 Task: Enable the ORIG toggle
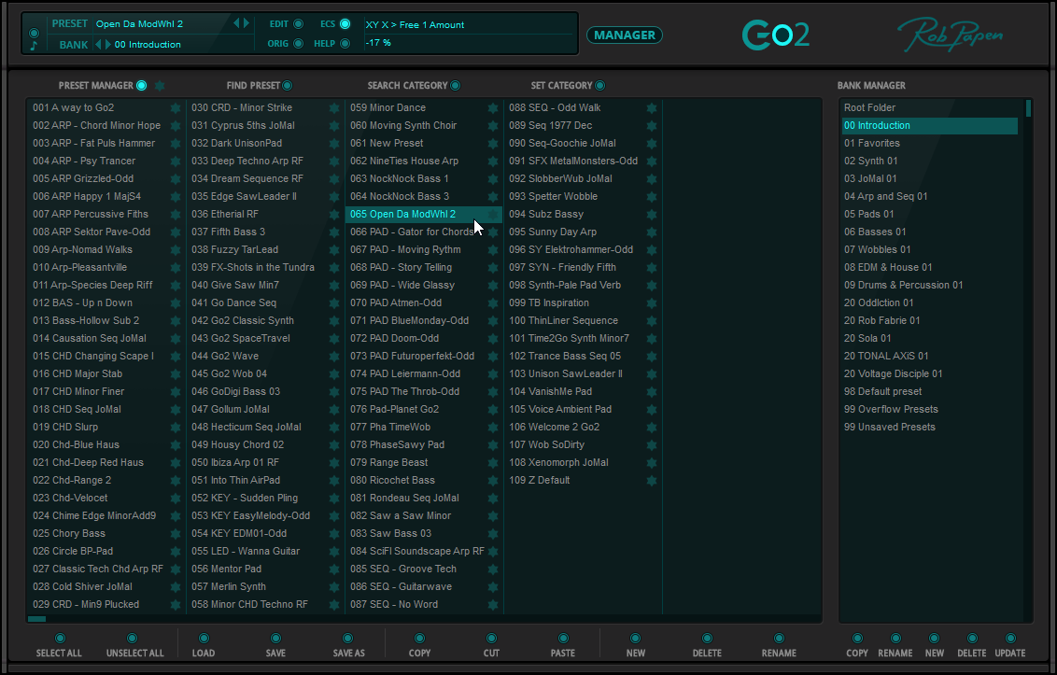(x=298, y=44)
